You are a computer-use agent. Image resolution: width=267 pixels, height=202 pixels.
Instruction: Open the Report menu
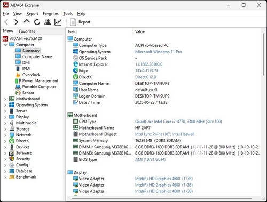point(32,14)
